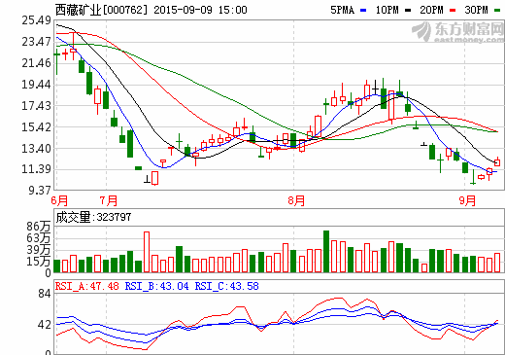Click the 21.46 price axis label

[x=36, y=63]
